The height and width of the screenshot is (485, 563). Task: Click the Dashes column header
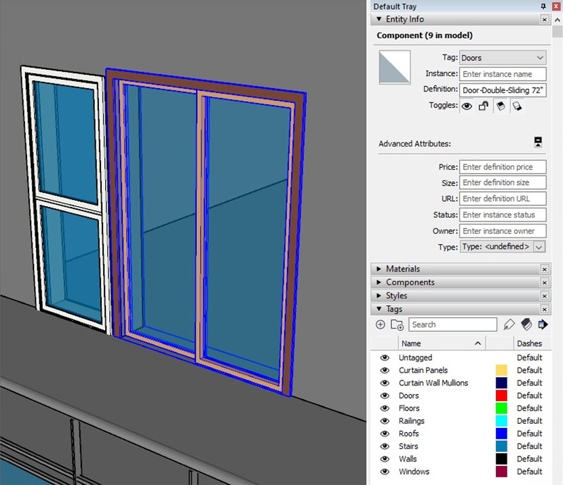[x=529, y=343]
